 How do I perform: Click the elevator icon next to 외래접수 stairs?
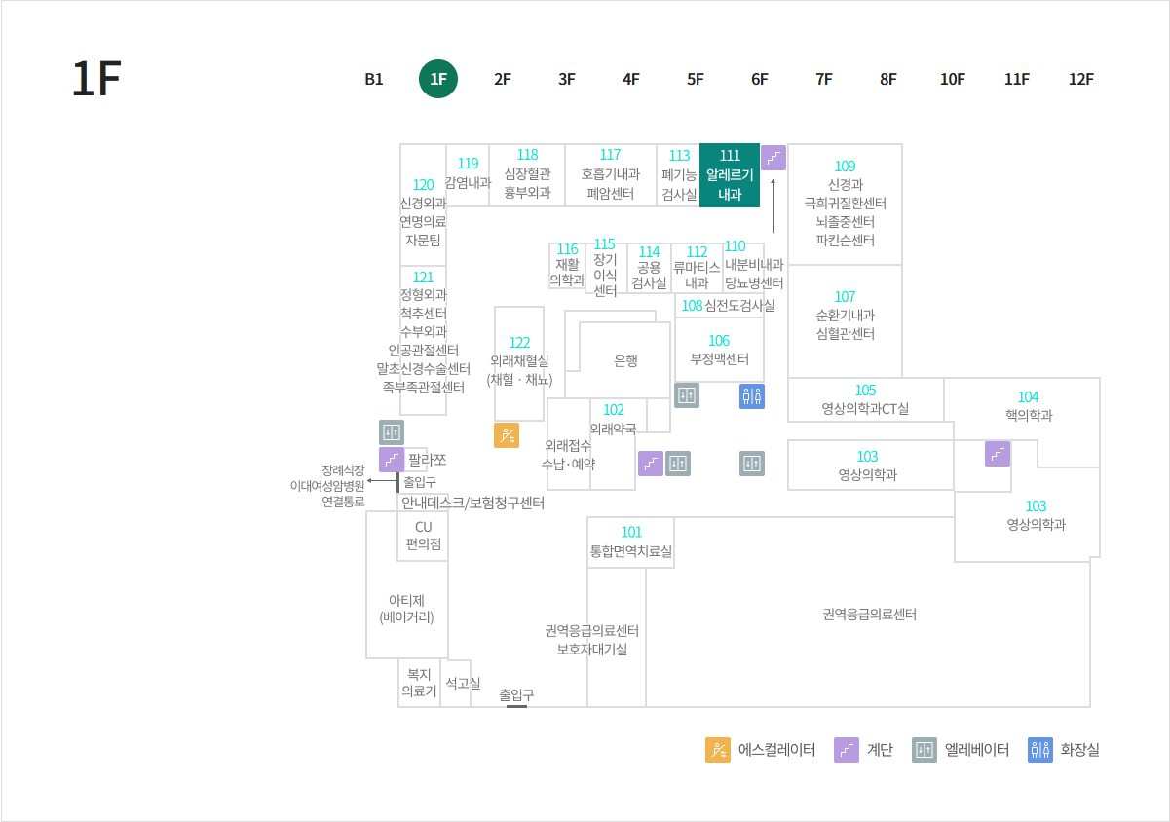click(x=677, y=465)
